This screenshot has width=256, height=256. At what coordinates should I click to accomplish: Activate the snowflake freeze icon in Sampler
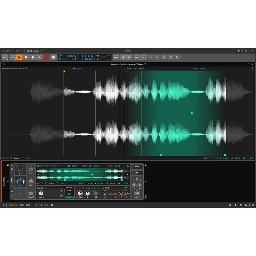(61, 190)
